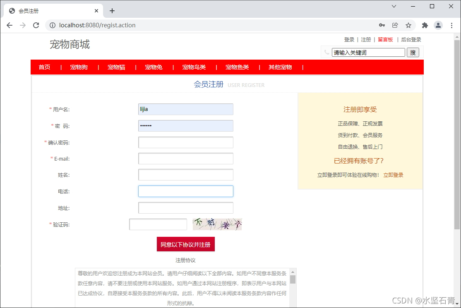461x308 pixels.
Task: Open the Chrome profile avatar
Action: pos(438,25)
